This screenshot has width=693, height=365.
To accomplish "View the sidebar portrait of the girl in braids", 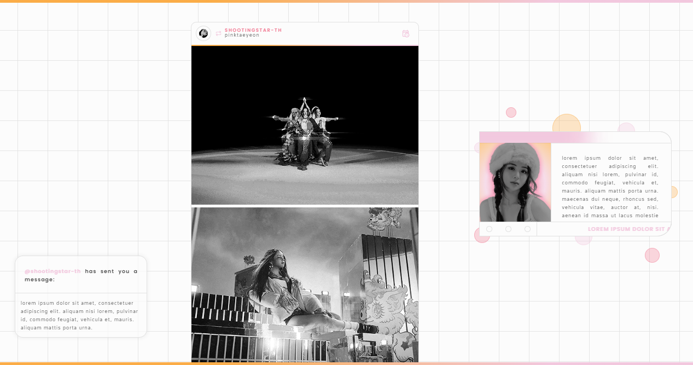I will 515,182.
